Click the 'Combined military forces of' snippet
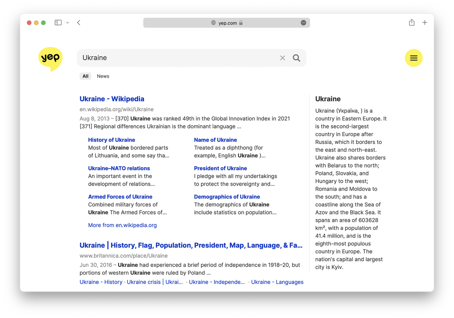Screen dimensions: 454x318 [x=123, y=205]
